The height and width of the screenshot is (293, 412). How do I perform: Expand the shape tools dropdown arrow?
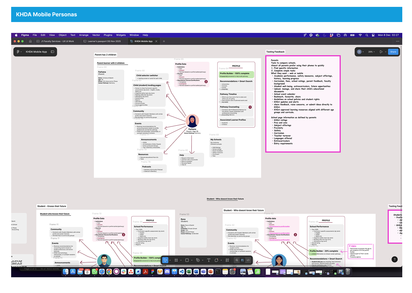click(x=192, y=260)
